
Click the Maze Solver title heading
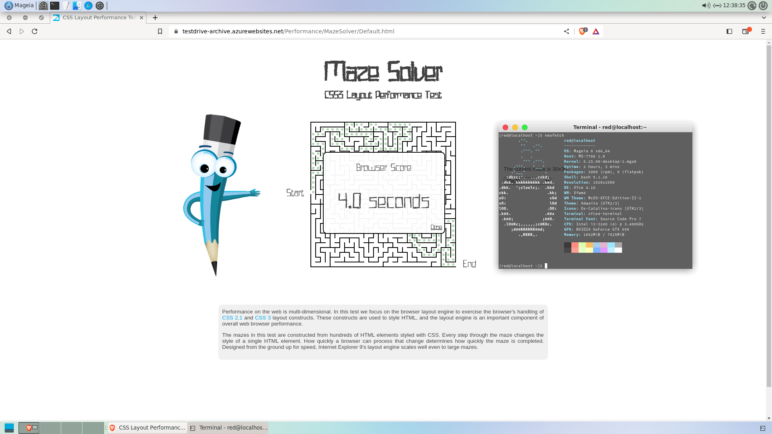point(383,72)
